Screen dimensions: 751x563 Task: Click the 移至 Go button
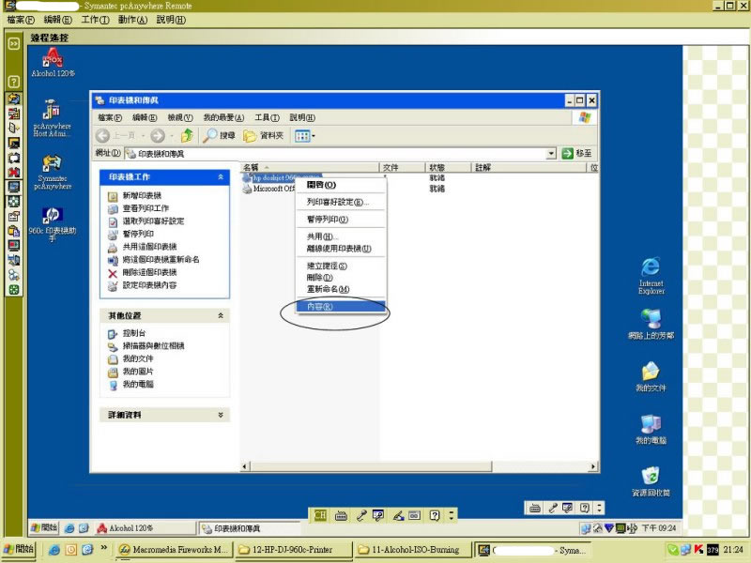[x=577, y=154]
